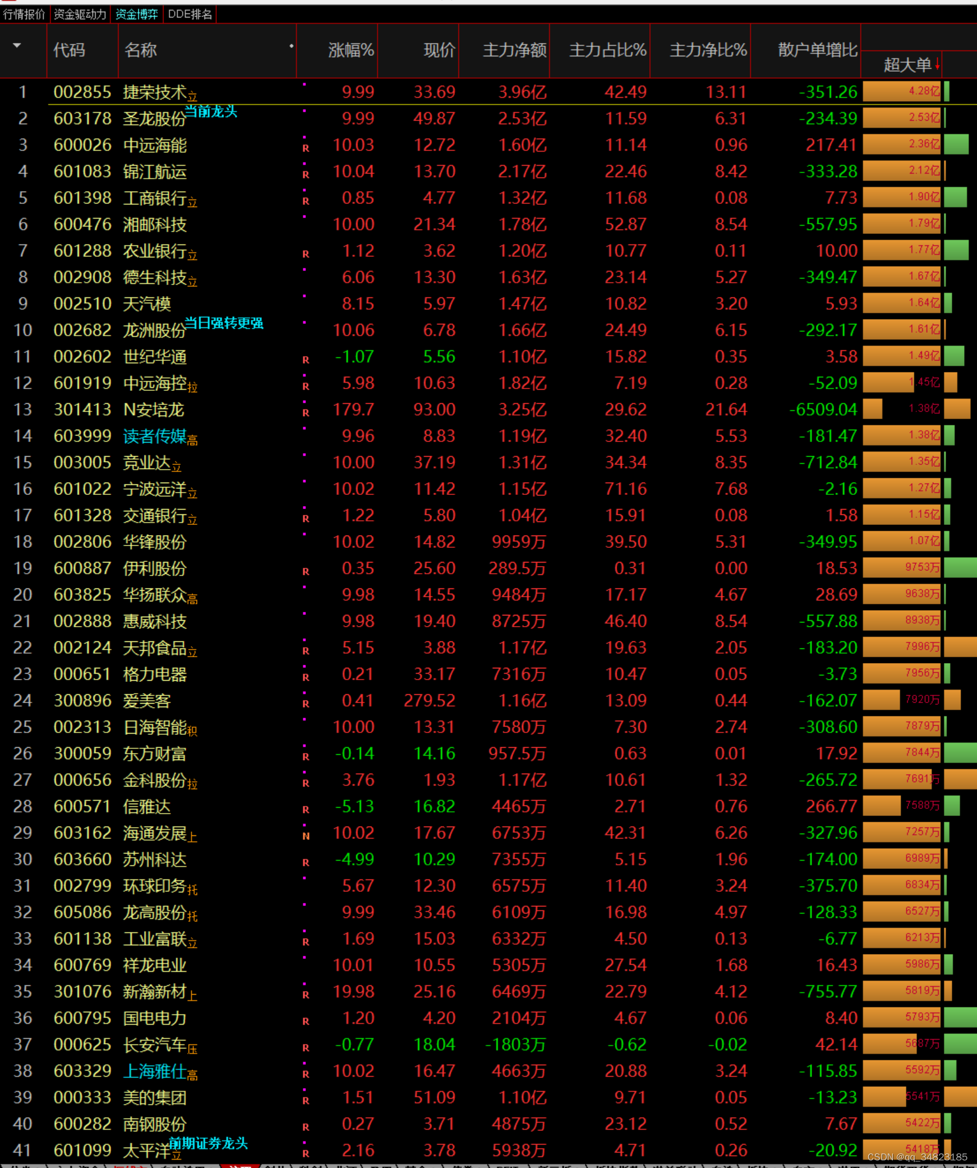
Task: Select the 捷荣技术 stock row
Action: [488, 92]
